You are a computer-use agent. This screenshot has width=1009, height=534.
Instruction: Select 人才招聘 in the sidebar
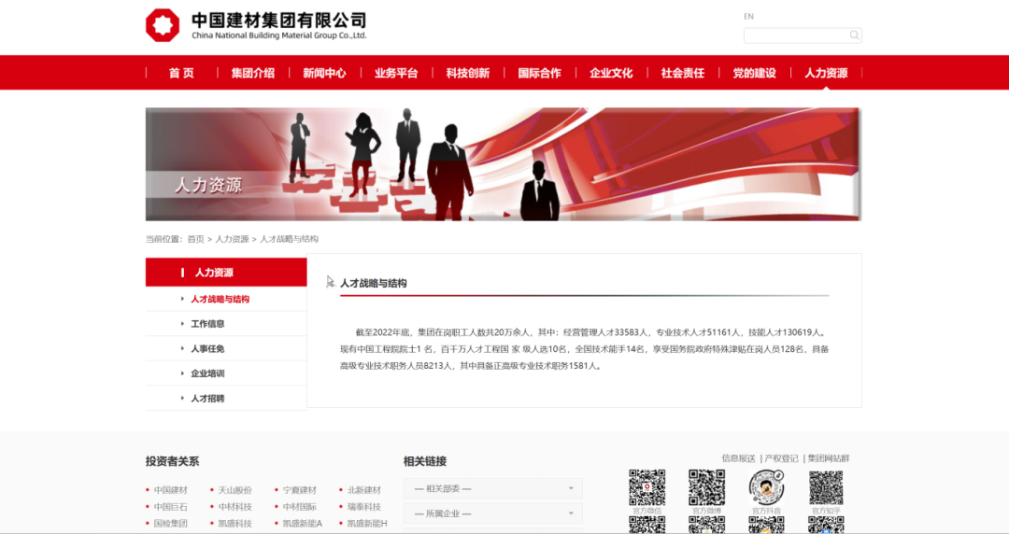[207, 399]
